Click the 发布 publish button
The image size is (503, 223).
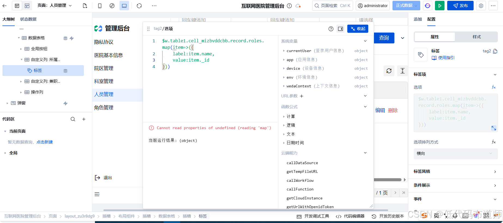point(460,6)
